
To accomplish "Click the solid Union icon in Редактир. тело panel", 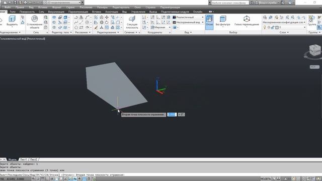I will coord(54,18).
